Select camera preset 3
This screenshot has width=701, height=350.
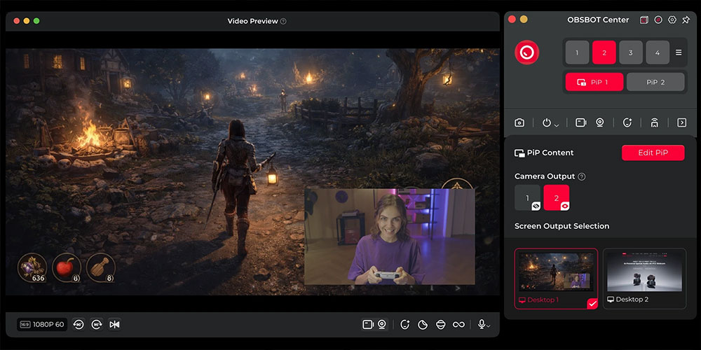click(631, 52)
